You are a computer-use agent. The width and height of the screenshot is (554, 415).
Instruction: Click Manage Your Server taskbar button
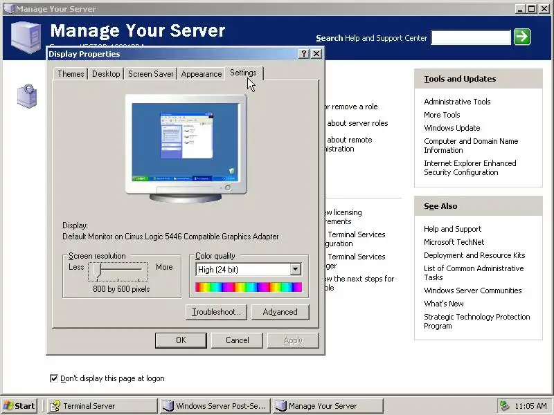[328, 406]
